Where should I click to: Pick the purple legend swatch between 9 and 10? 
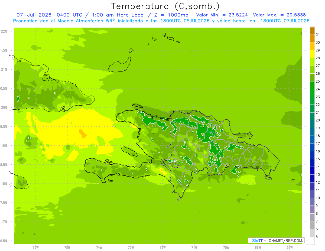click(x=312, y=202)
